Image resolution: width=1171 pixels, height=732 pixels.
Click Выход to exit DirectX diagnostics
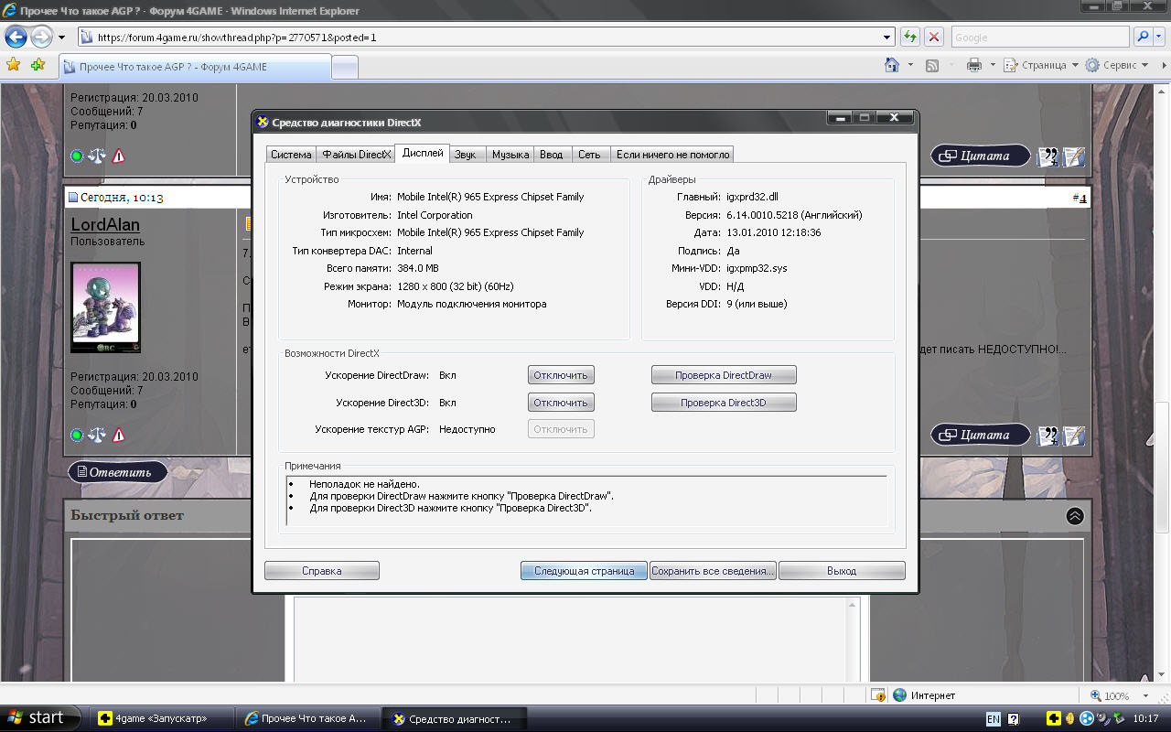coord(842,571)
